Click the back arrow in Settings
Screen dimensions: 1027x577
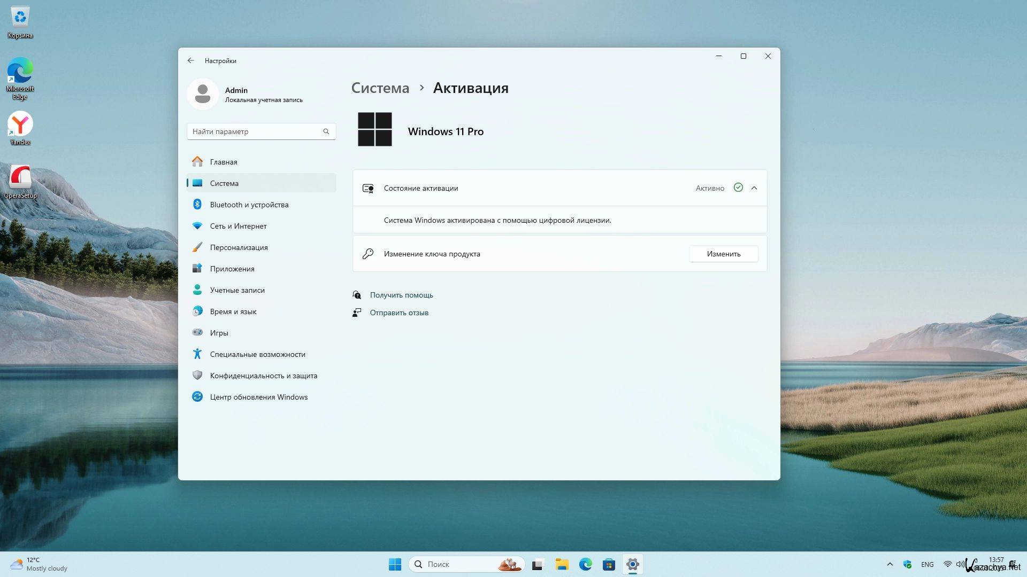[x=191, y=60]
